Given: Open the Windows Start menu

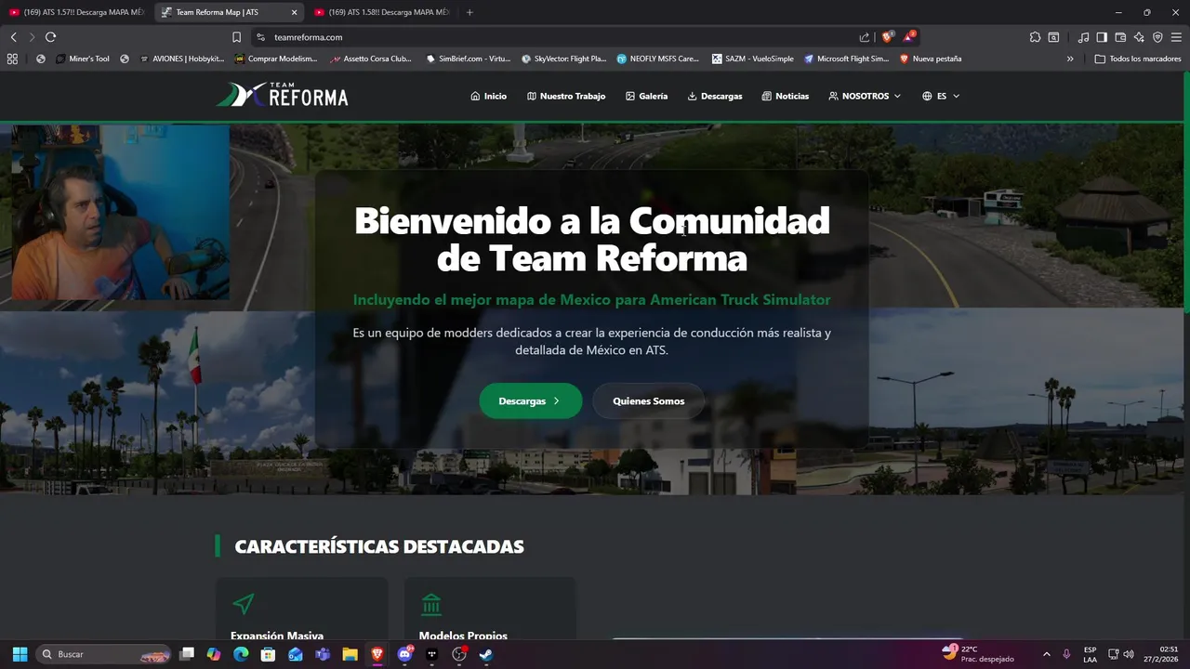Looking at the screenshot, I should tap(20, 654).
